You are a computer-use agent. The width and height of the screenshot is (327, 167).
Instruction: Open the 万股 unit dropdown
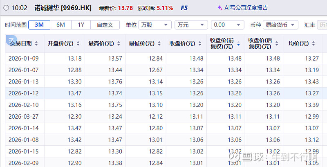[x=155, y=25]
